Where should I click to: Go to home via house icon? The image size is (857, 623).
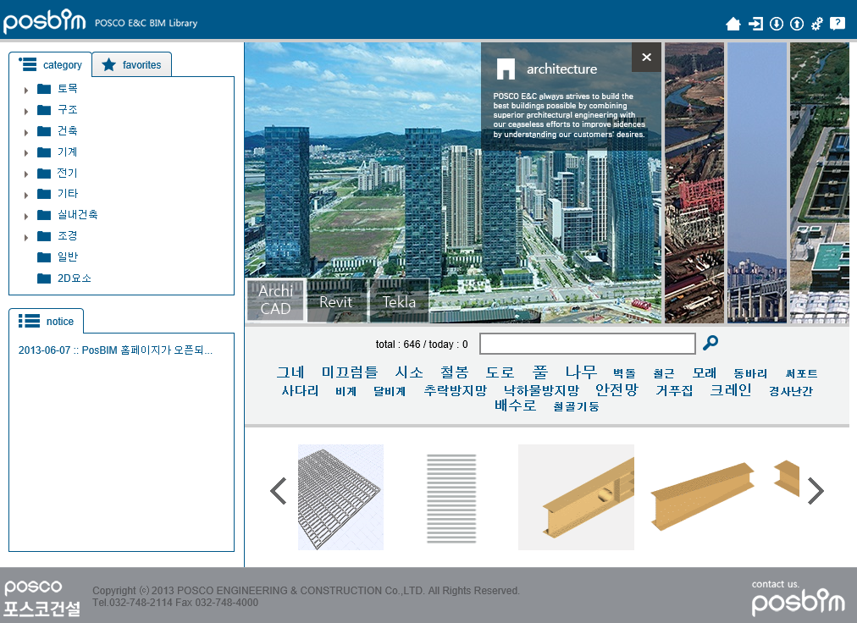(x=733, y=24)
